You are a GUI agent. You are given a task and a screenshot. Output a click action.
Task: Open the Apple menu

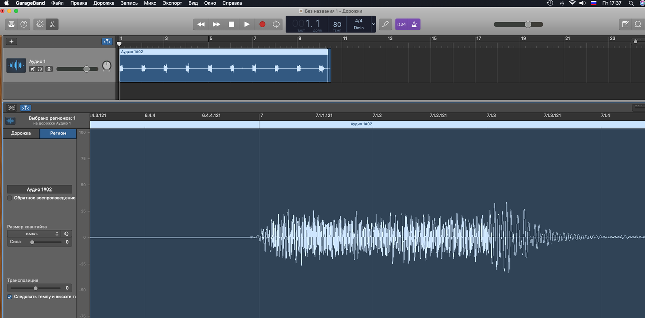[x=6, y=3]
